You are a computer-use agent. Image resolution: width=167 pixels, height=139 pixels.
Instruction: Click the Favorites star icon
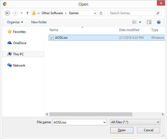tap(9, 32)
